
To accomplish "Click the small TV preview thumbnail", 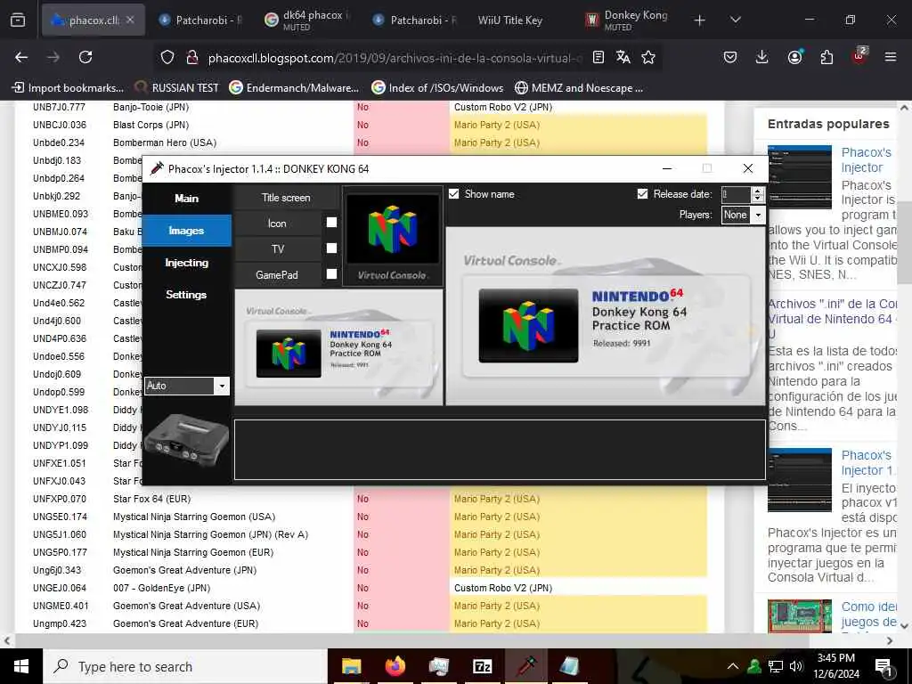I will pyautogui.click(x=338, y=347).
